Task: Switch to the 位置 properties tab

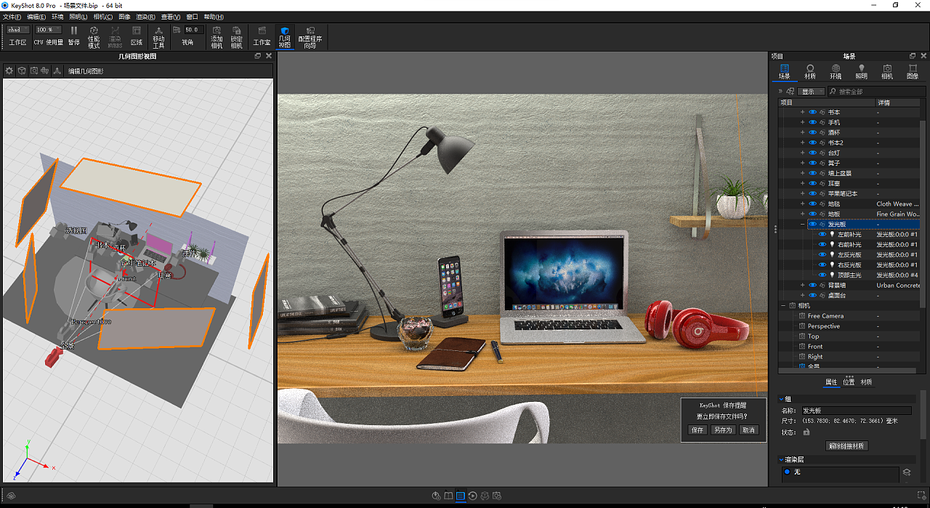Action: pos(849,382)
